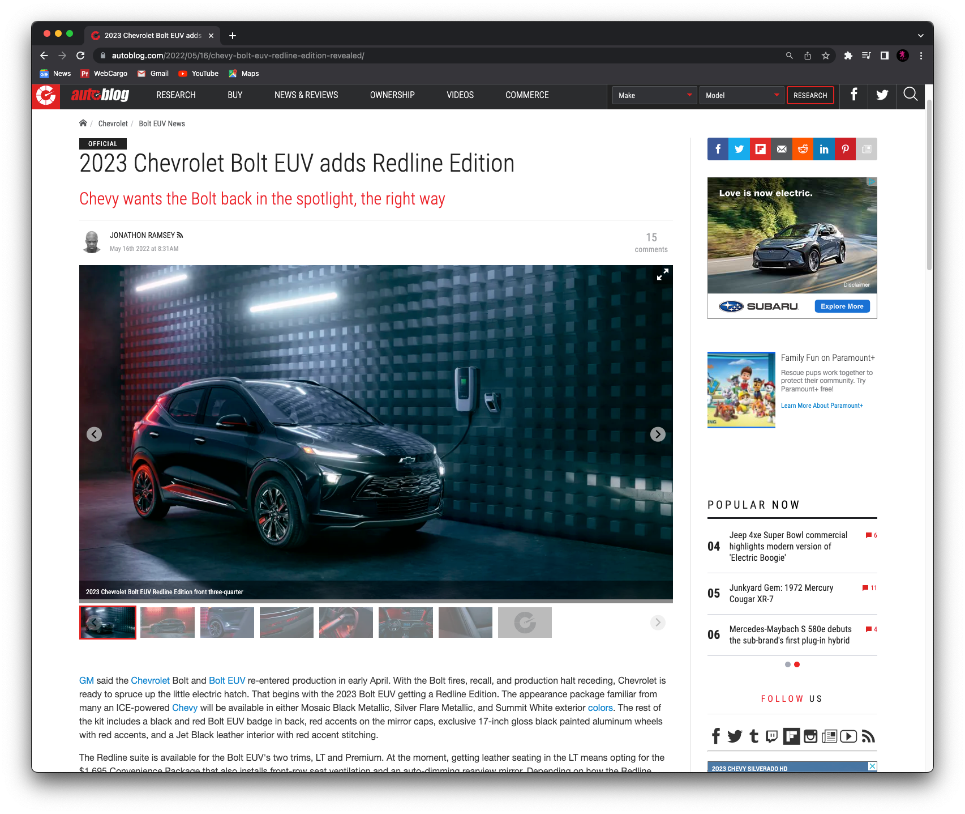Share article by email

pyautogui.click(x=782, y=149)
